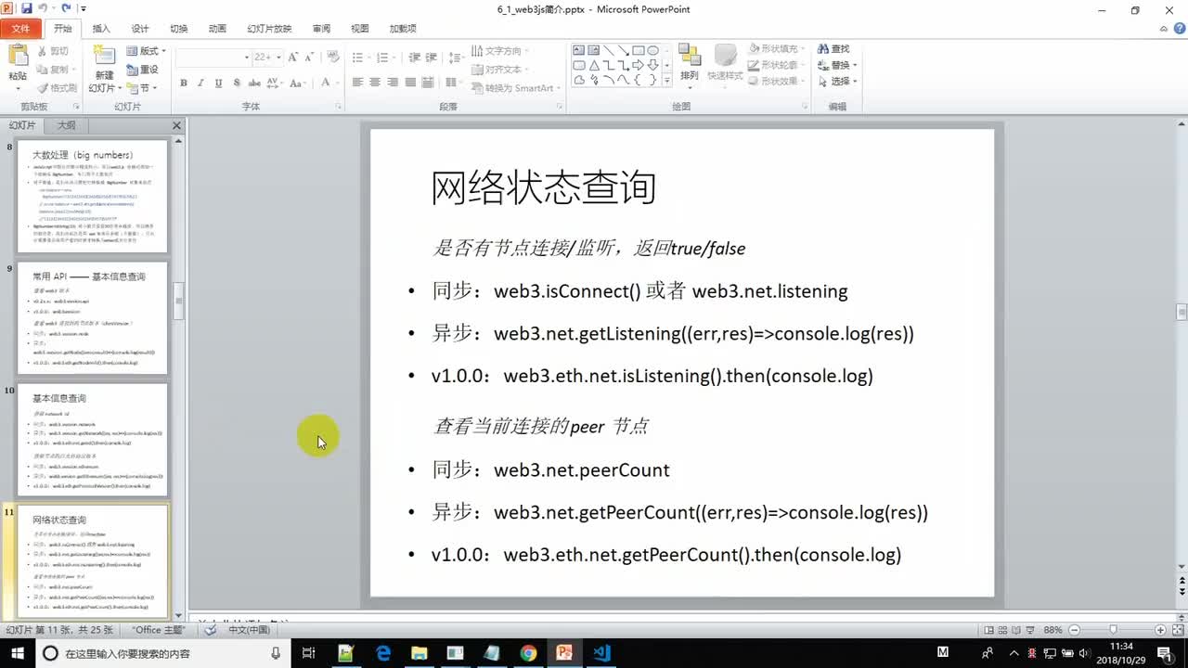Image resolution: width=1188 pixels, height=668 pixels.
Task: Toggle Center text alignment
Action: (x=375, y=83)
